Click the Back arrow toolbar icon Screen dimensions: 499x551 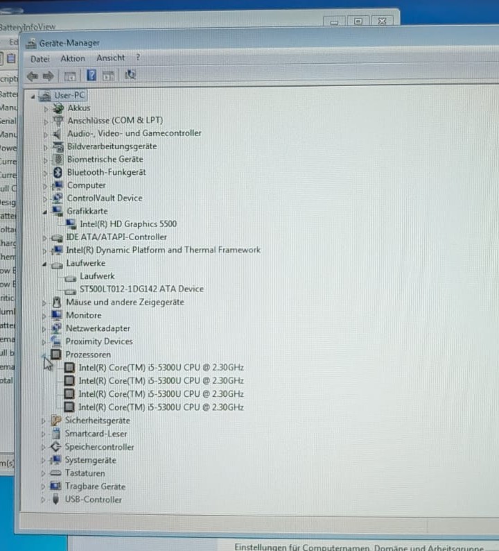point(33,76)
